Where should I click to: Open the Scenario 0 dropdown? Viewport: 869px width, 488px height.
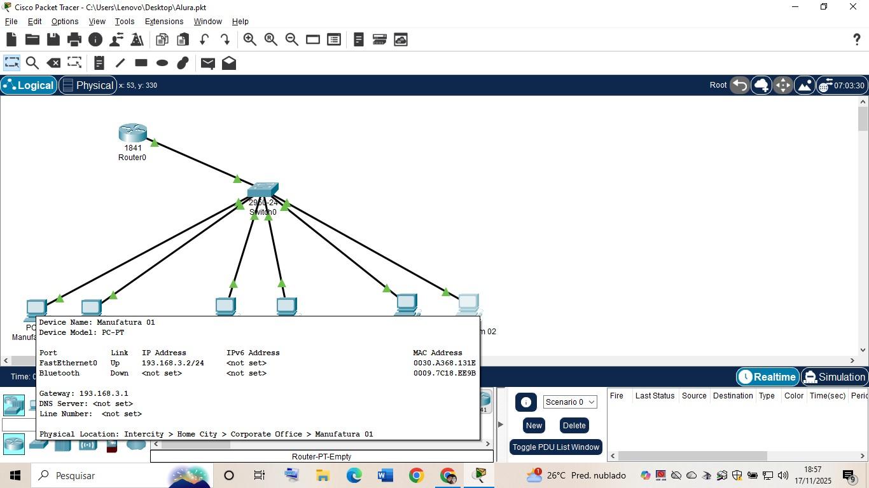tap(570, 402)
